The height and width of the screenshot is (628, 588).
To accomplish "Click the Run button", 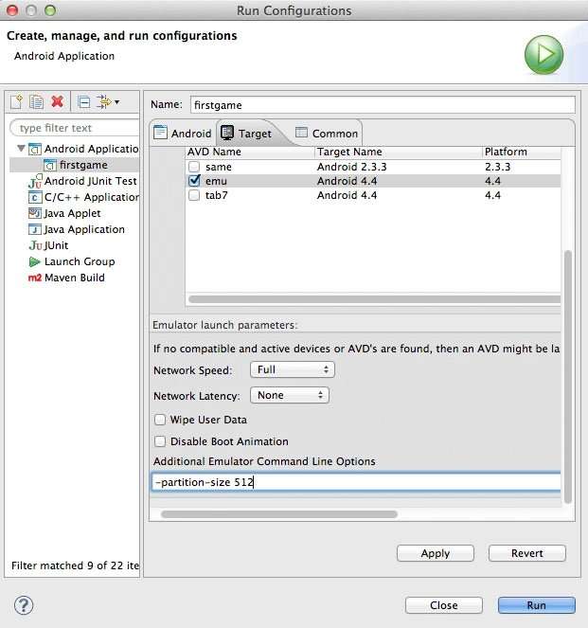I will point(536,605).
